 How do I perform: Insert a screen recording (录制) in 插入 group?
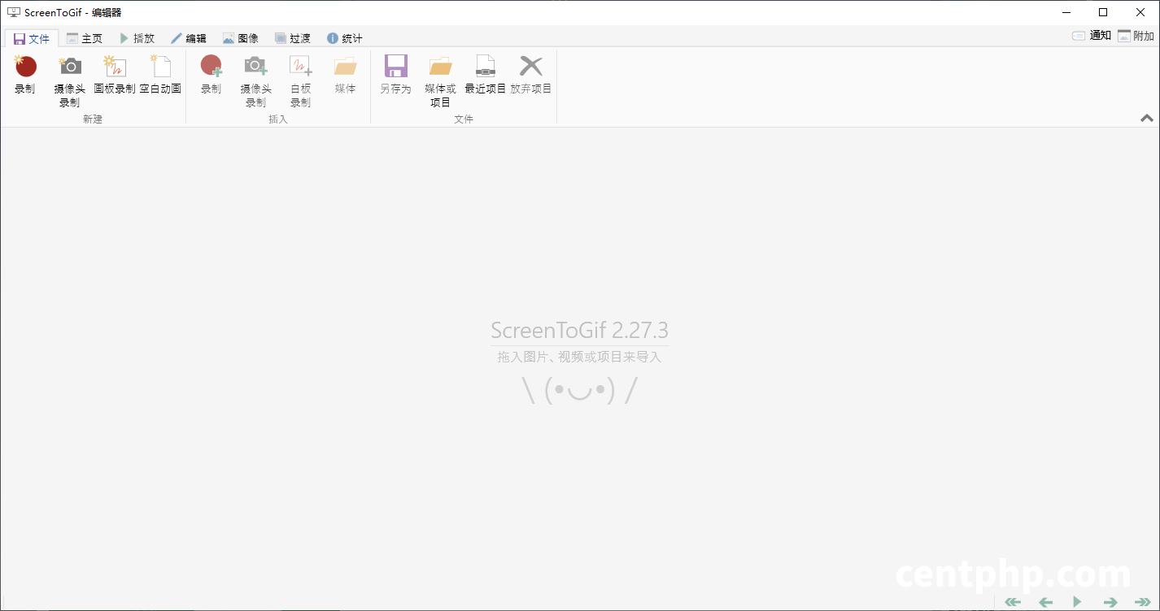click(x=212, y=76)
